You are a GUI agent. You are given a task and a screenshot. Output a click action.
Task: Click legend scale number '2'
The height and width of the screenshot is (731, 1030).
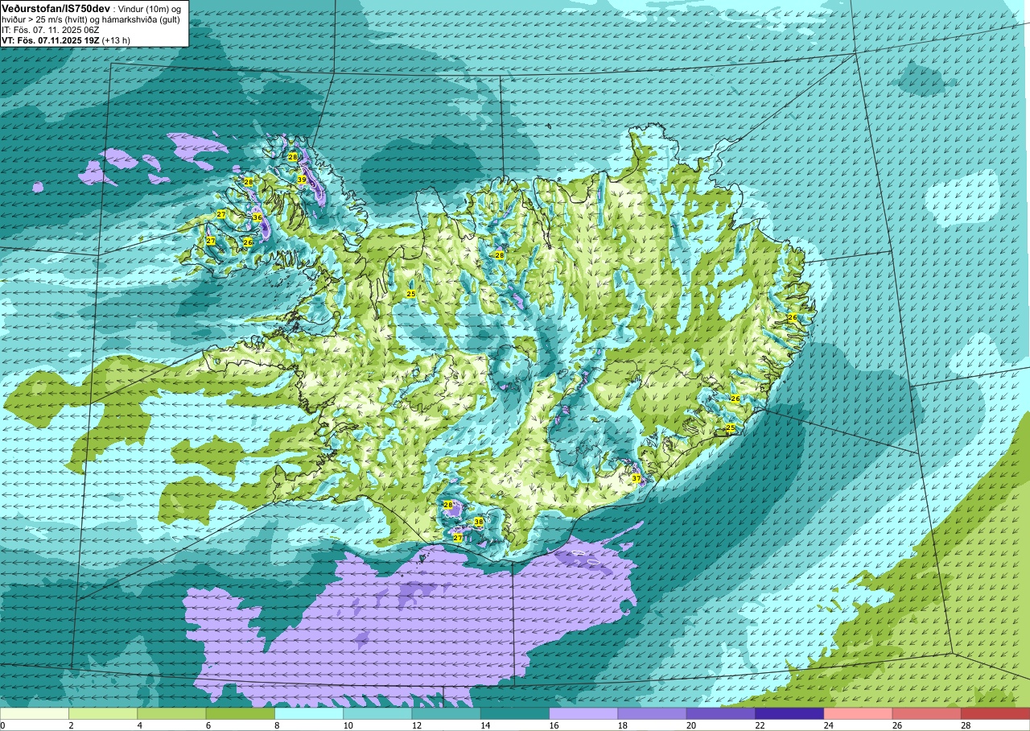tap(69, 725)
